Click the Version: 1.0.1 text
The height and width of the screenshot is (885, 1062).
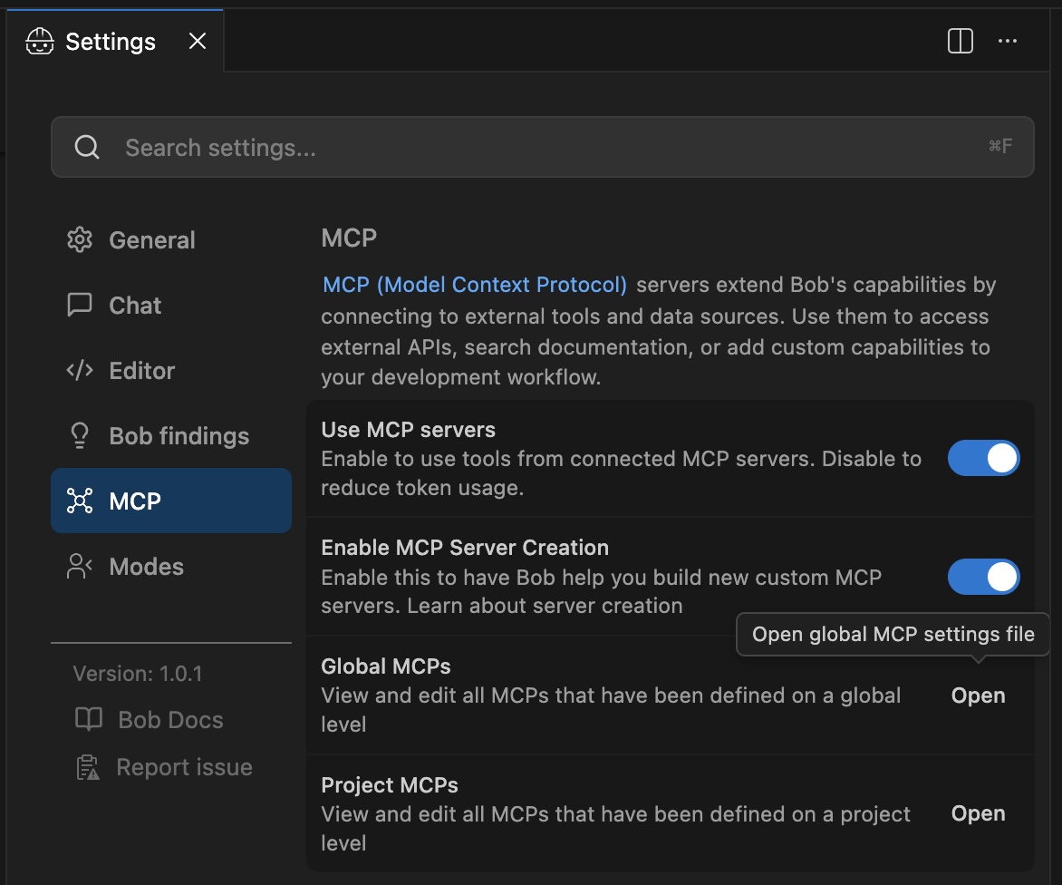pos(138,674)
